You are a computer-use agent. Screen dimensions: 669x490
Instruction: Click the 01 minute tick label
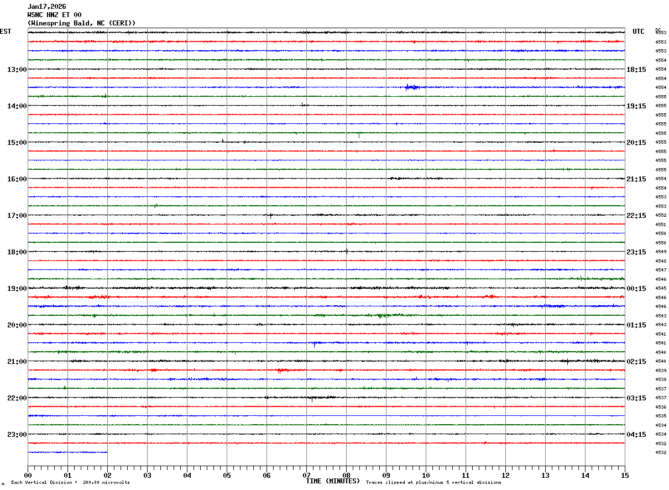click(x=67, y=476)
